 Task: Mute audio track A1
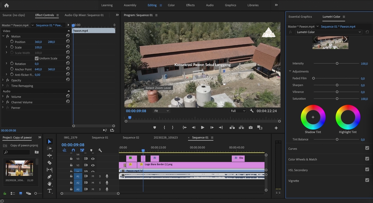[x=93, y=176]
